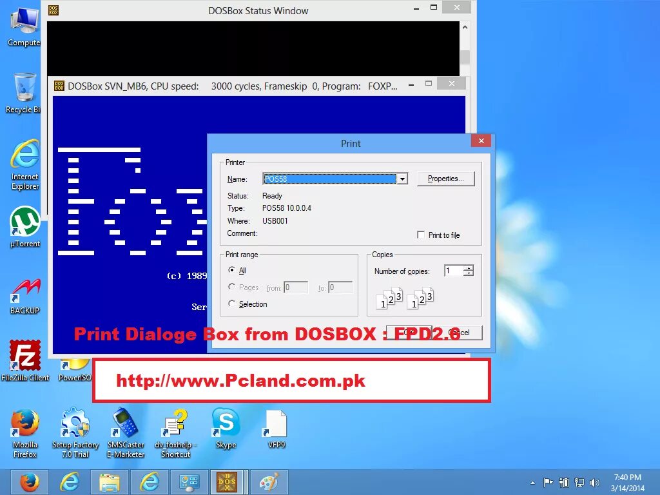The image size is (660, 495).
Task: Click the DOSBox Status Window title icon
Action: 53,10
